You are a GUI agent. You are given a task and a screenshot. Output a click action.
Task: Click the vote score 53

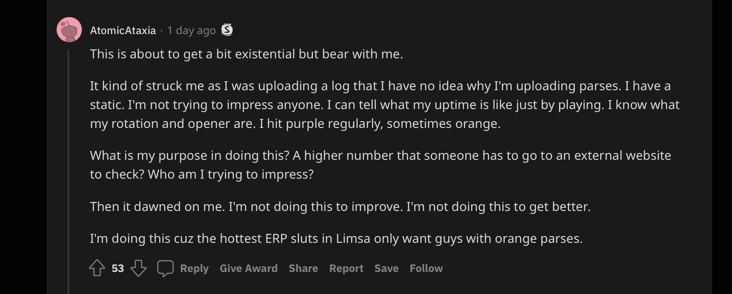tap(118, 268)
